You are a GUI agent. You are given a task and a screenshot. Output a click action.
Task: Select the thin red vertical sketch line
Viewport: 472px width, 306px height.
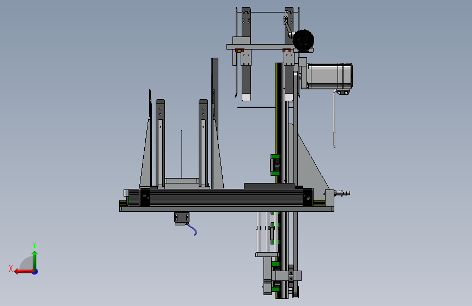[181, 154]
